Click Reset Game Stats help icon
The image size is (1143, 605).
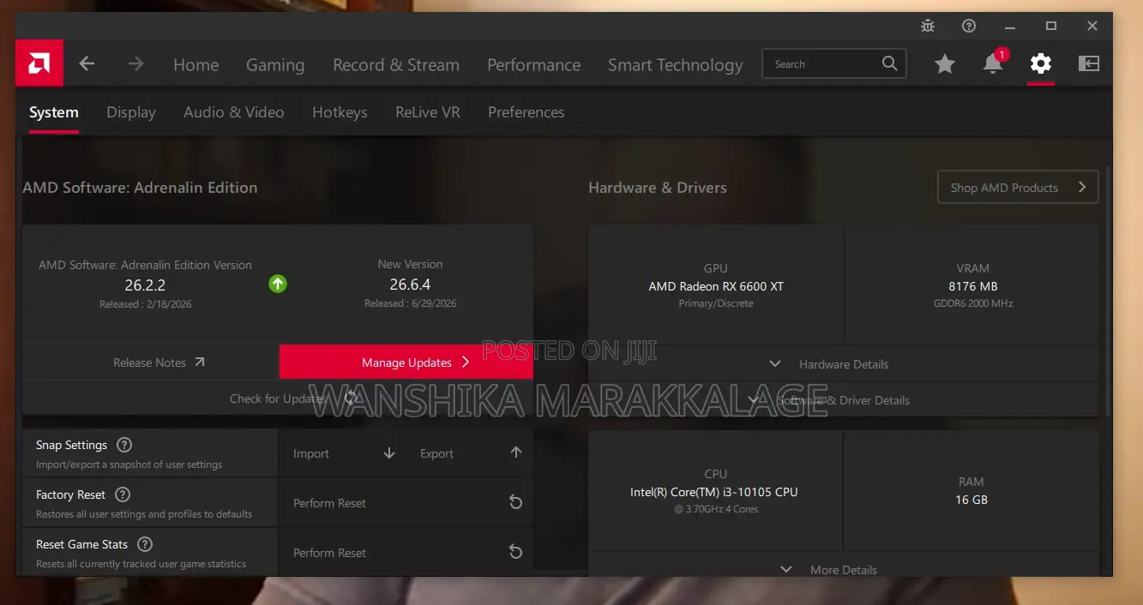145,544
